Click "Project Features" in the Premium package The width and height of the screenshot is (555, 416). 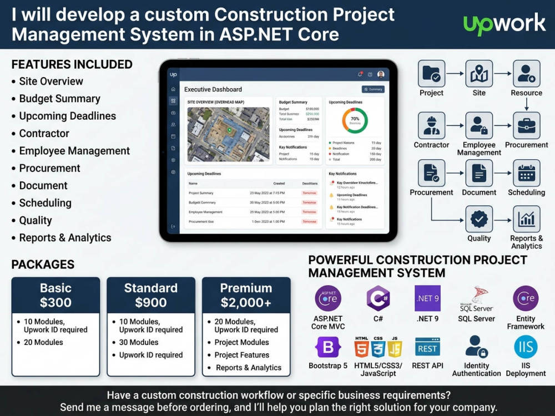click(242, 355)
